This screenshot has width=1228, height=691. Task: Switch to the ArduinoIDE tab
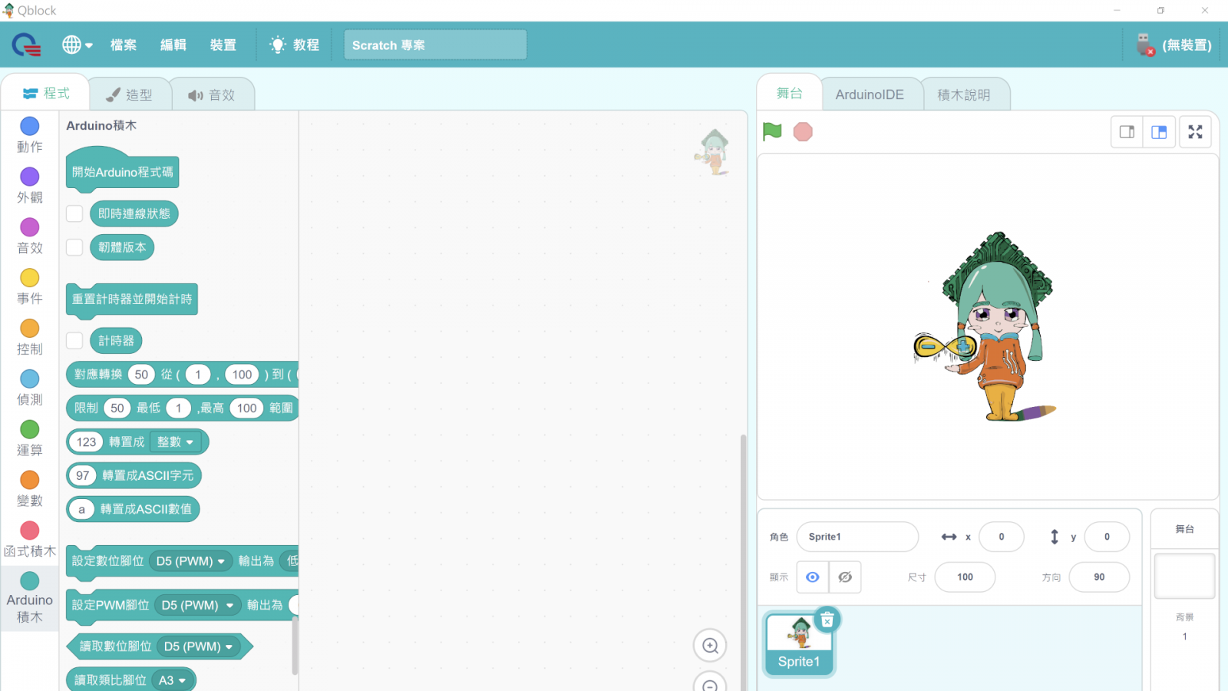(x=870, y=95)
